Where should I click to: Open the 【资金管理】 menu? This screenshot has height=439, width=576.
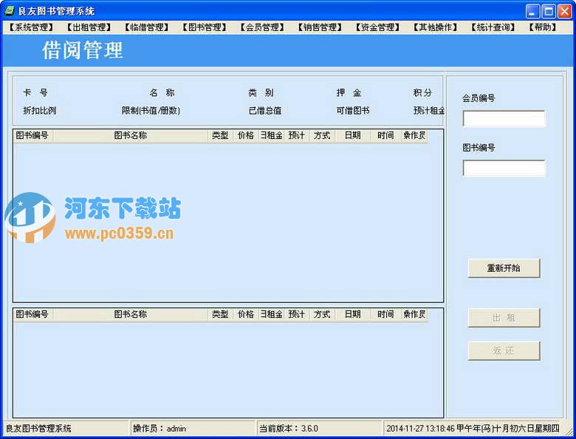pyautogui.click(x=377, y=27)
